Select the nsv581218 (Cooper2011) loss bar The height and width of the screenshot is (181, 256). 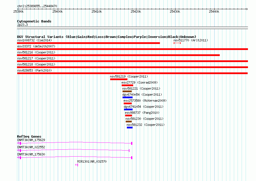(x=132, y=67)
